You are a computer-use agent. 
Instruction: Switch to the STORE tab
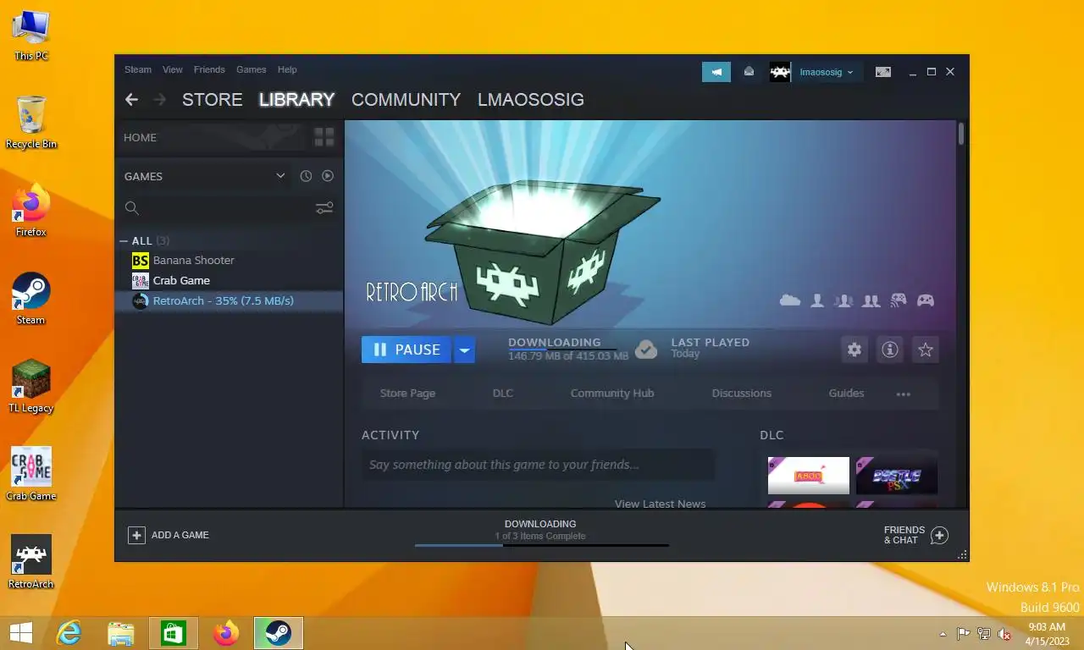click(213, 100)
